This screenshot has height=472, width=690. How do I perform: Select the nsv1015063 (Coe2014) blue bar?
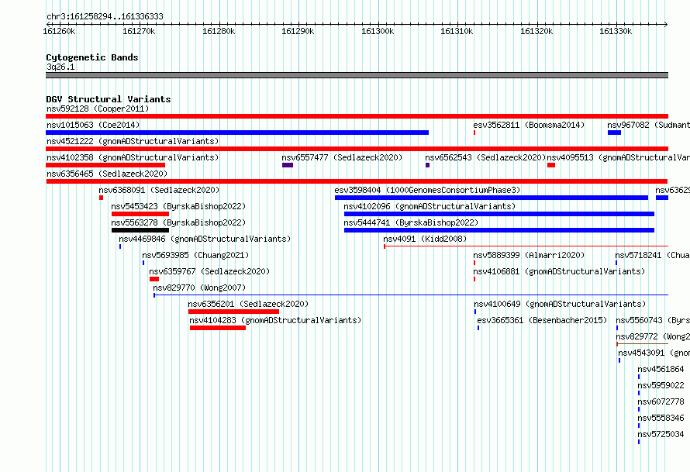[237, 133]
